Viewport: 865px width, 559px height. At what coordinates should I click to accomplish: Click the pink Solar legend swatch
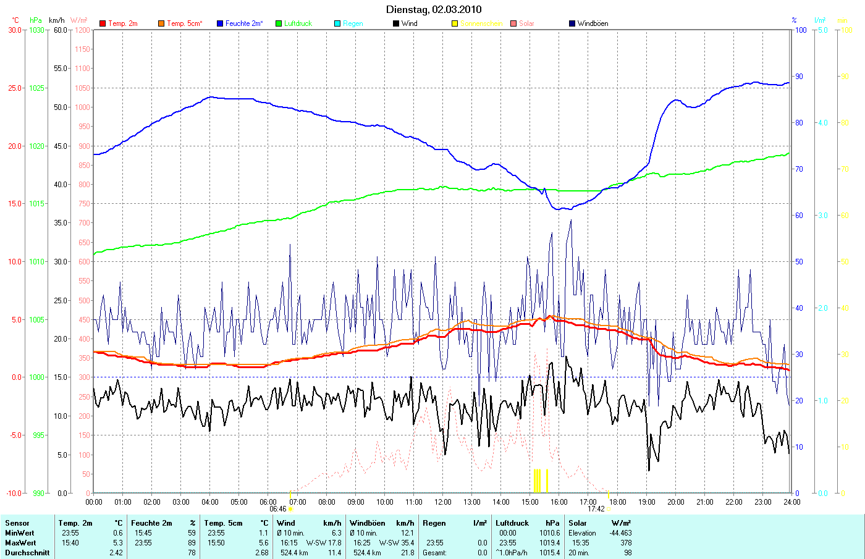[x=513, y=23]
